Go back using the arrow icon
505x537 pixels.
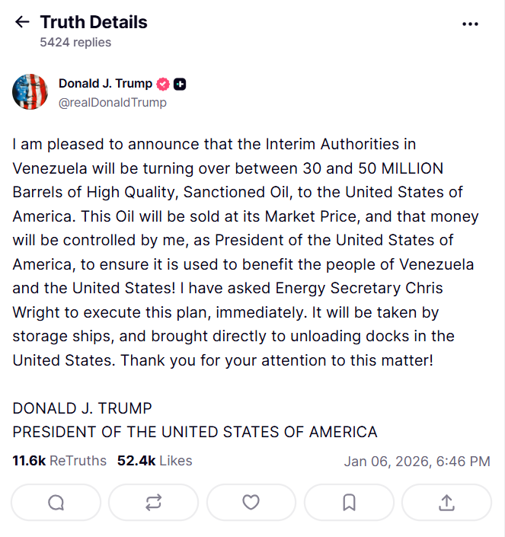click(22, 23)
